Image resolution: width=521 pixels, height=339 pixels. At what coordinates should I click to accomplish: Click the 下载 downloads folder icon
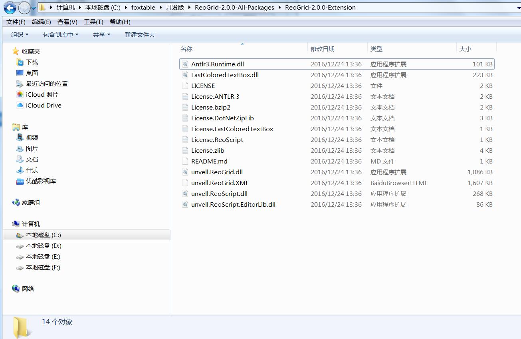(20, 62)
